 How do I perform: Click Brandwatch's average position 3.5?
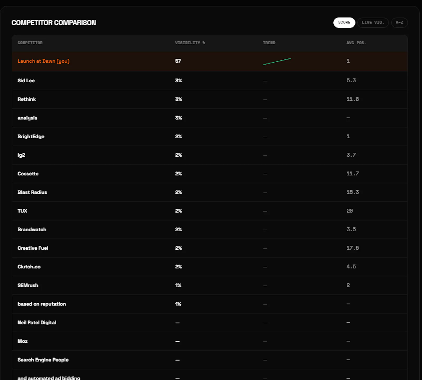point(351,229)
